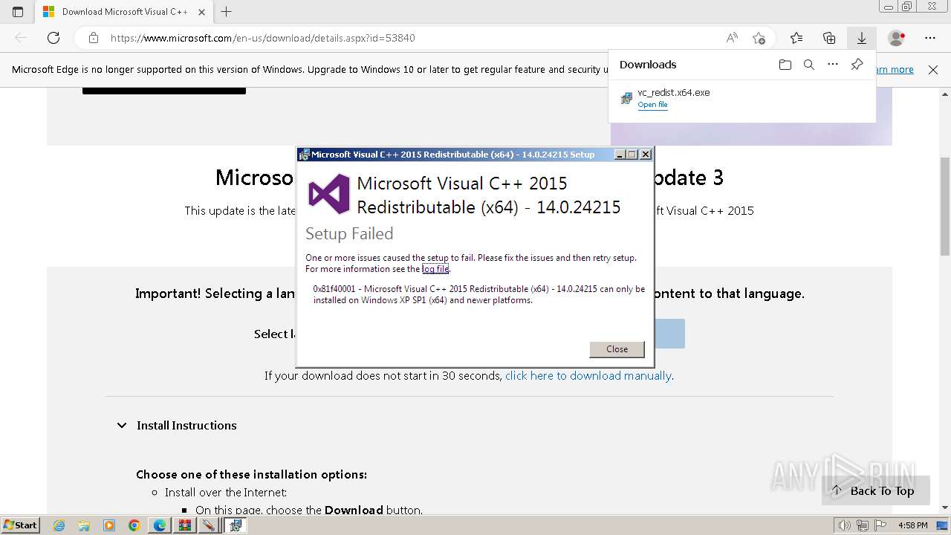Open the Windows Start menu

(x=20, y=525)
